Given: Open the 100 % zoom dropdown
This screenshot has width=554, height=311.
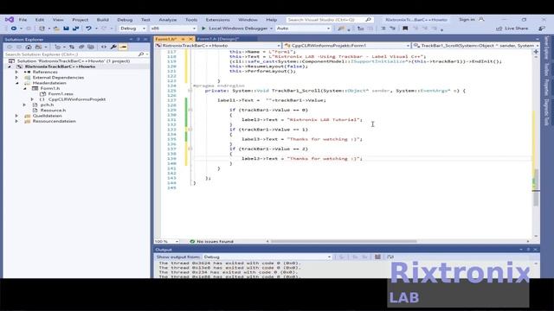Looking at the screenshot, I should [167, 242].
